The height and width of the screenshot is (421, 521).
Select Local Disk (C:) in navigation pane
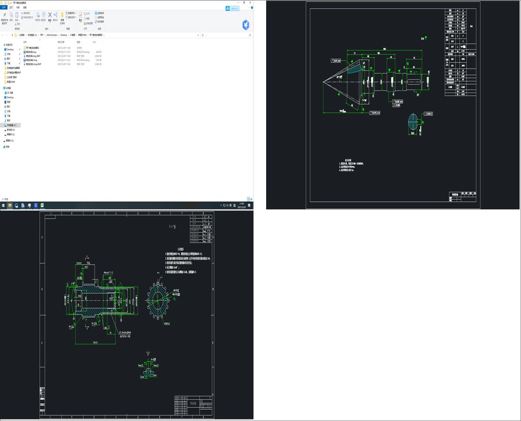pos(11,125)
